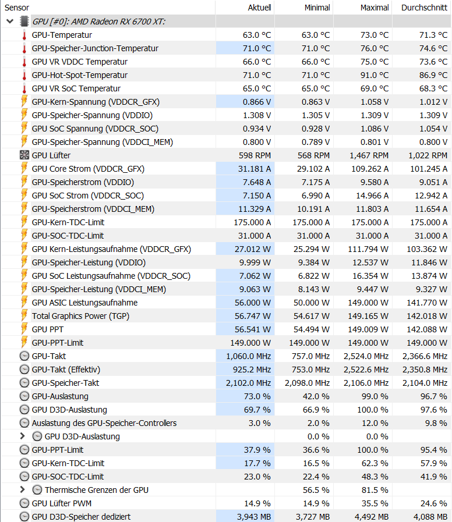
Task: Expand the GPU D3D-Auslastung subgroup
Action: [x=22, y=436]
